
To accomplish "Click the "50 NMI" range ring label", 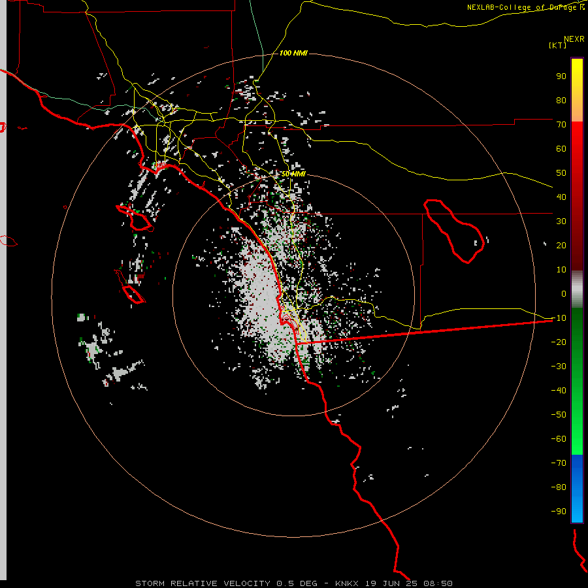I will point(293,174).
